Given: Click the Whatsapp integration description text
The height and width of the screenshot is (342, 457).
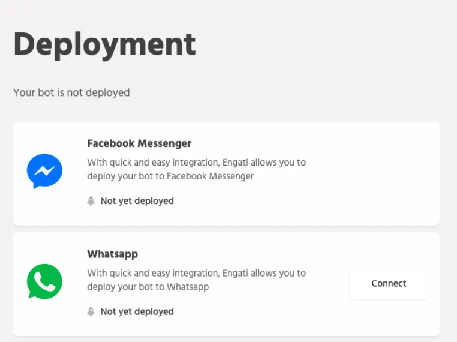Looking at the screenshot, I should point(196,280).
